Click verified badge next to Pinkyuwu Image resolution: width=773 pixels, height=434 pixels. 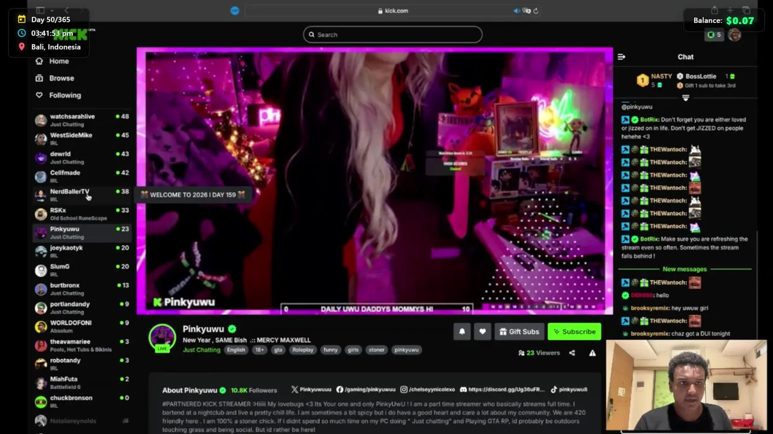coord(232,329)
